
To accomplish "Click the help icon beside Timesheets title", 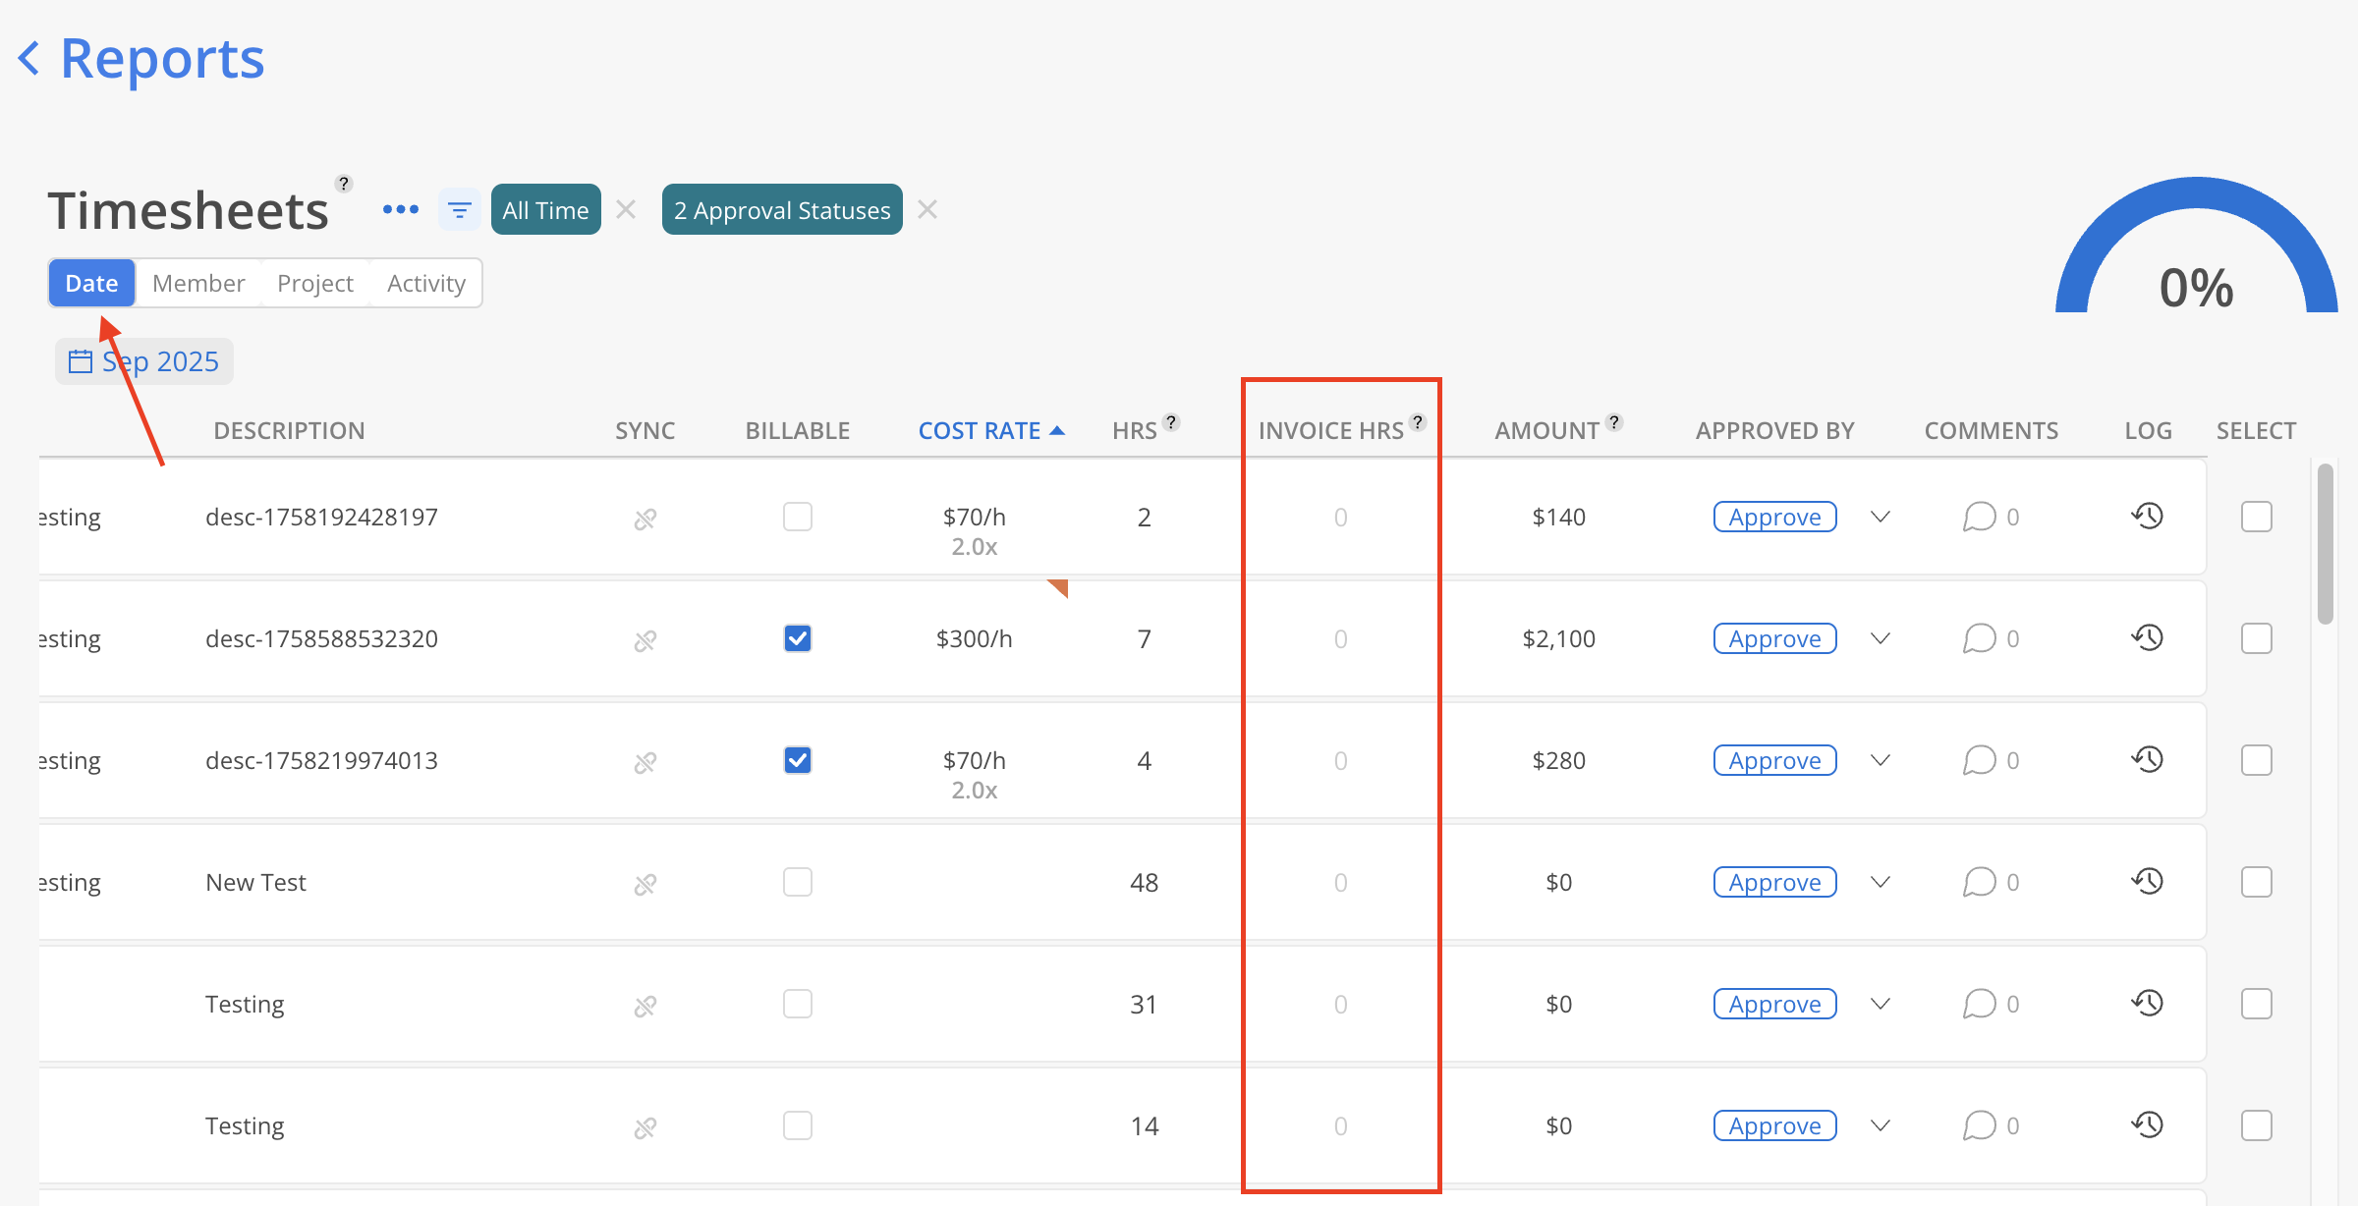I will click(x=343, y=184).
